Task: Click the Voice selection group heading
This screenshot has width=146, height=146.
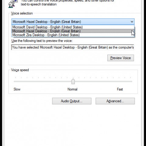Action: click(22, 13)
